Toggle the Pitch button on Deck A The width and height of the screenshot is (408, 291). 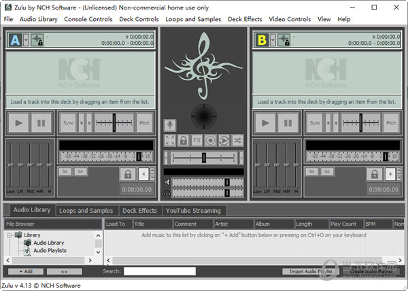click(x=144, y=123)
